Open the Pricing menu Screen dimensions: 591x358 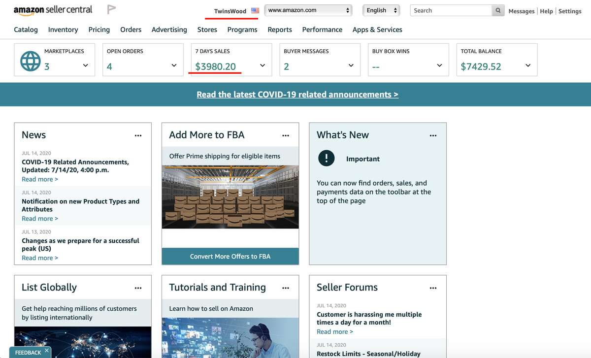pyautogui.click(x=99, y=30)
